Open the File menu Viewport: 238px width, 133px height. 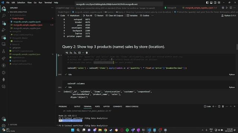(8, 3)
